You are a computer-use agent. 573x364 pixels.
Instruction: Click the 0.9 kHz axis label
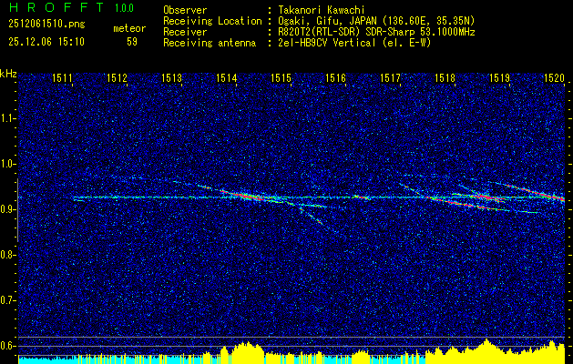[x=6, y=209]
